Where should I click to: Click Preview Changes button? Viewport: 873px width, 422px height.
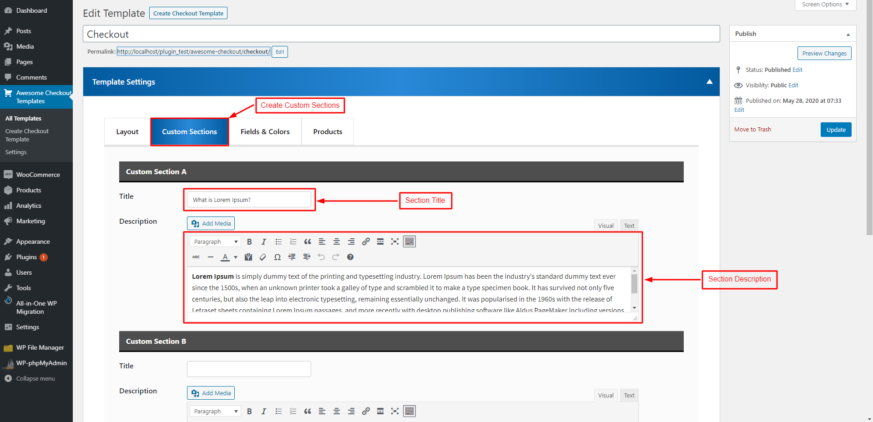(824, 53)
